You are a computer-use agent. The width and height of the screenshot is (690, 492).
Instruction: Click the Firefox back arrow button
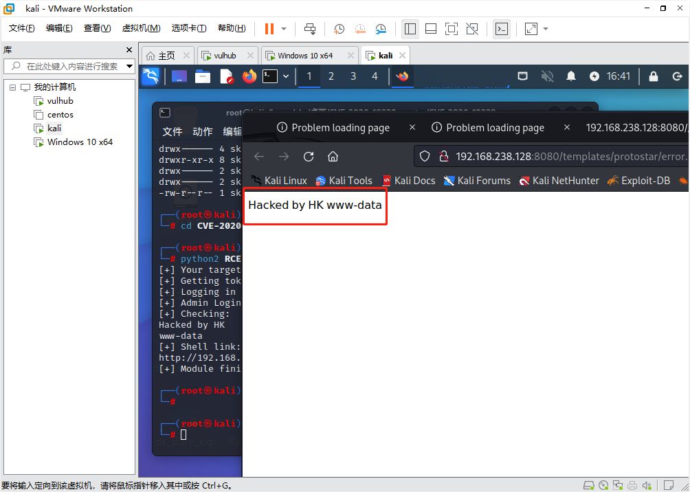(259, 157)
